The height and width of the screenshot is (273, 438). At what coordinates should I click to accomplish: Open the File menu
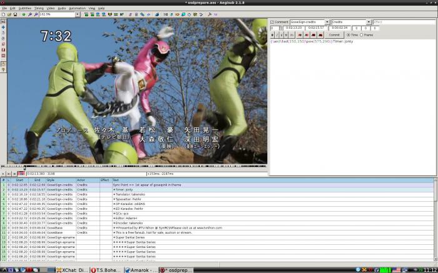tap(4, 8)
